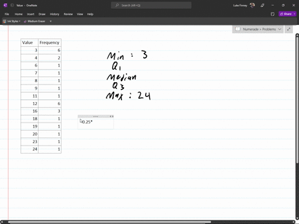Click the note container's drag handle
The width and height of the screenshot is (299, 224).
(95, 116)
